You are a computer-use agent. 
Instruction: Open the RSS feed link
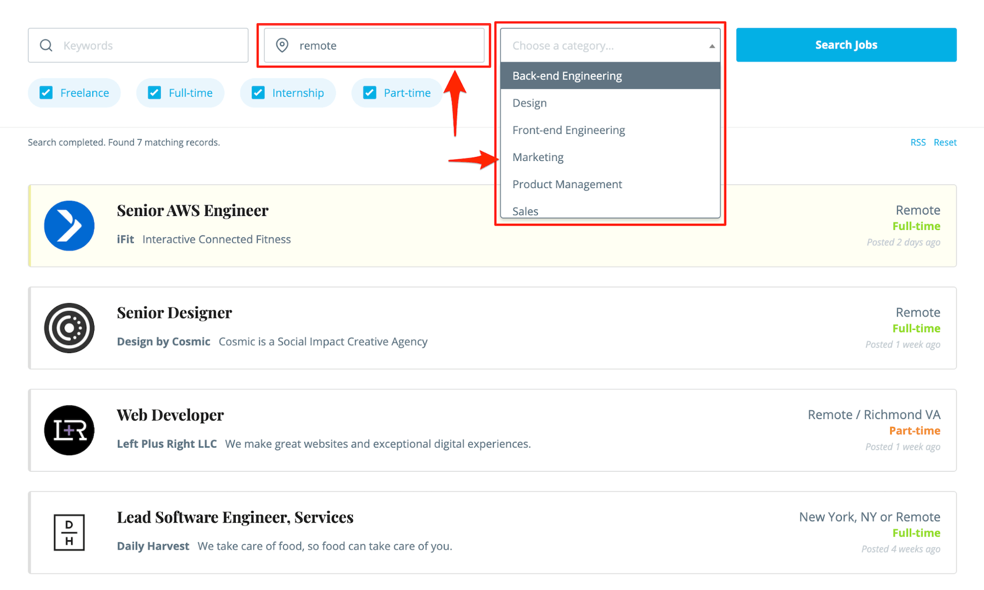pos(918,143)
